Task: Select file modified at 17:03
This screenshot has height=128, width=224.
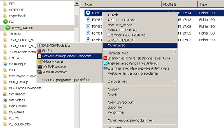Action: pyautogui.click(x=154, y=40)
